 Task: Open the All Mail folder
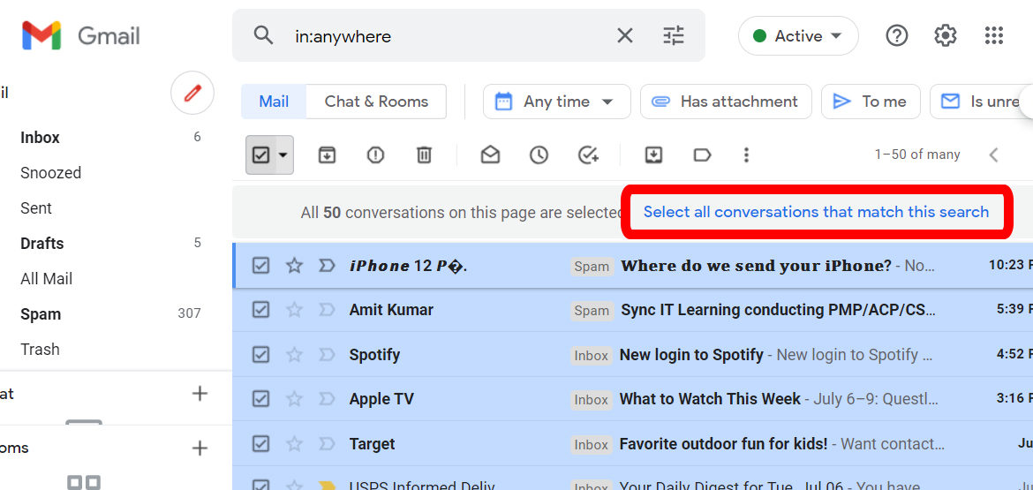coord(46,279)
